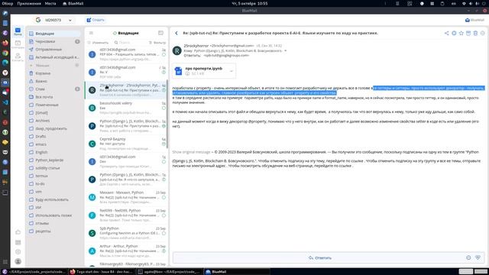Launch Firefox from the dock
This screenshot has width=489, height=275.
point(5,43)
